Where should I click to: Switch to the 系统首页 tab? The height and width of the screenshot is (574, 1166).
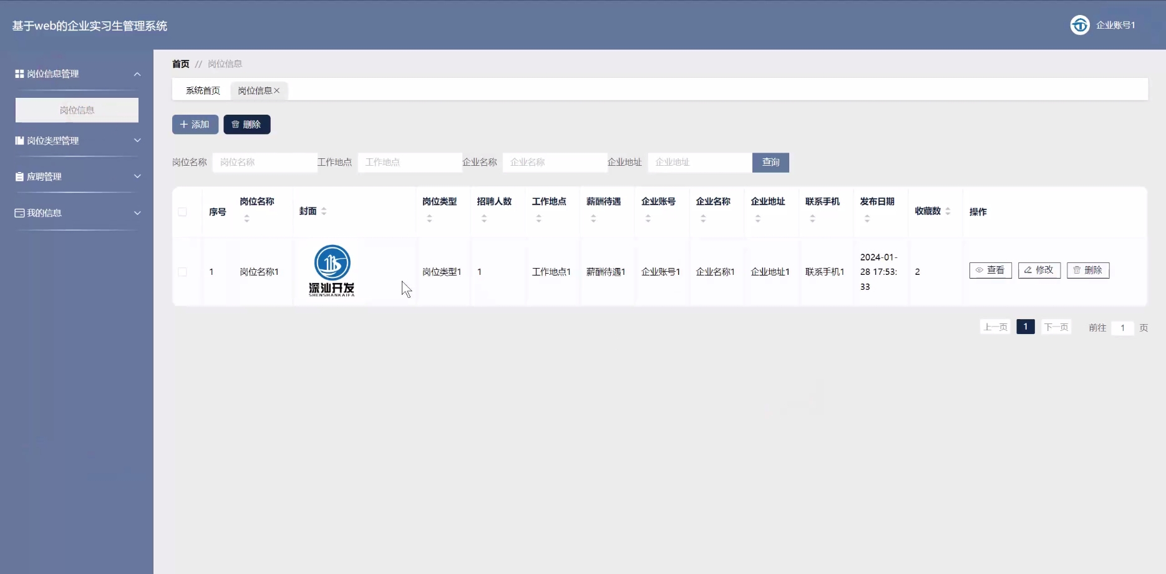(x=203, y=91)
